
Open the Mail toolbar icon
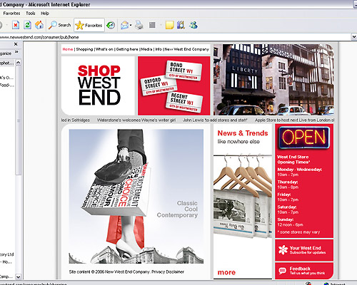124,25
